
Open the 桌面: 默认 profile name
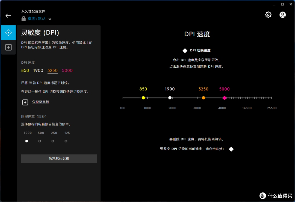coord(37,18)
